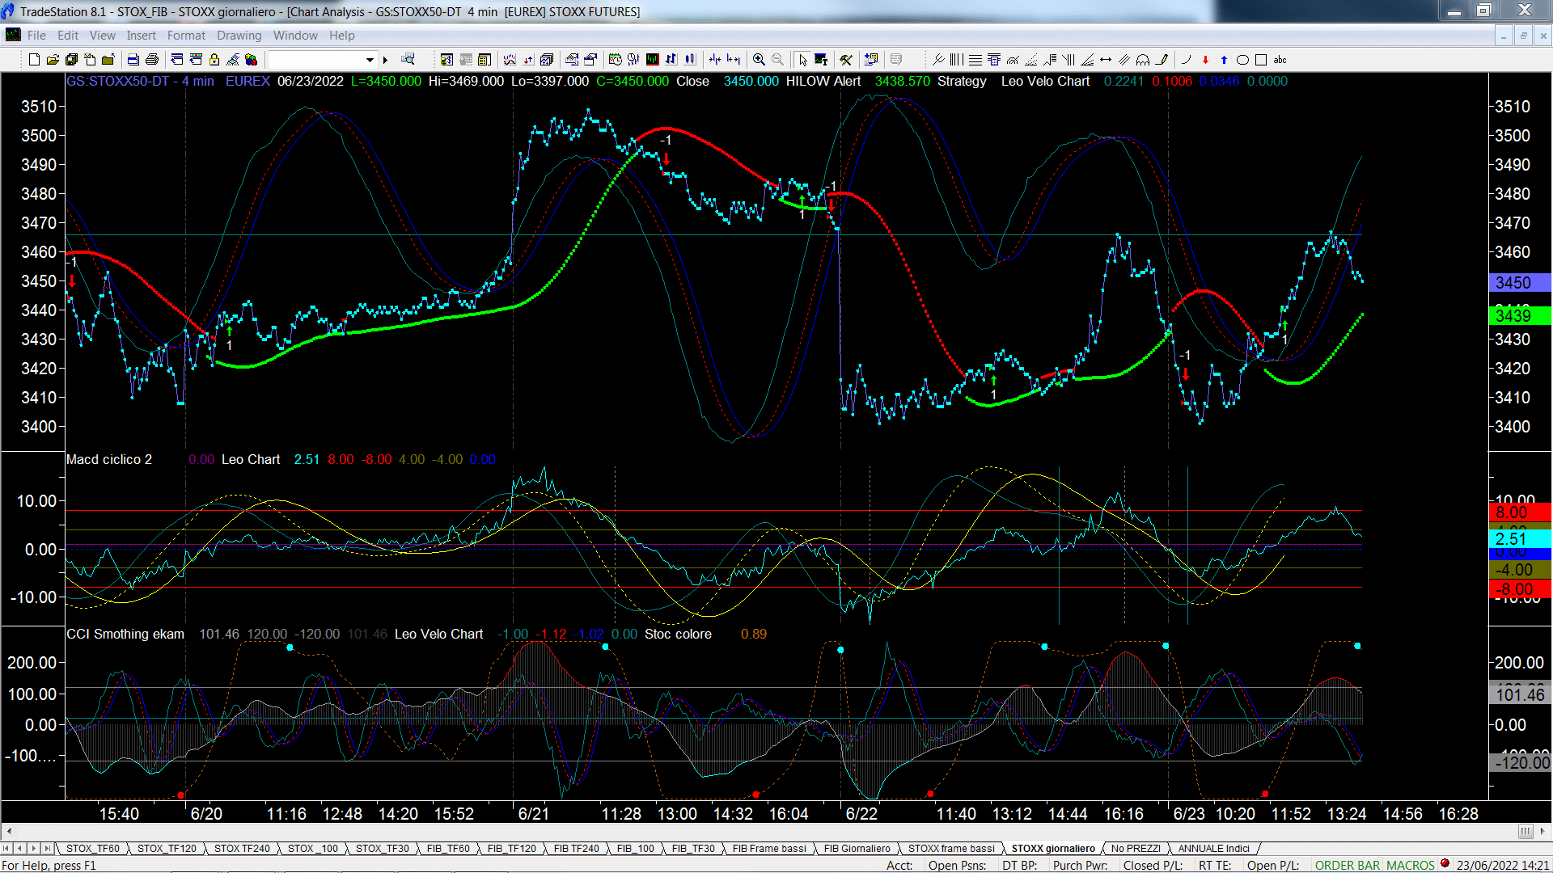Select the red down arrow tool

1205,60
